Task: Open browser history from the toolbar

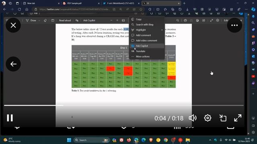Action: coord(180,9)
